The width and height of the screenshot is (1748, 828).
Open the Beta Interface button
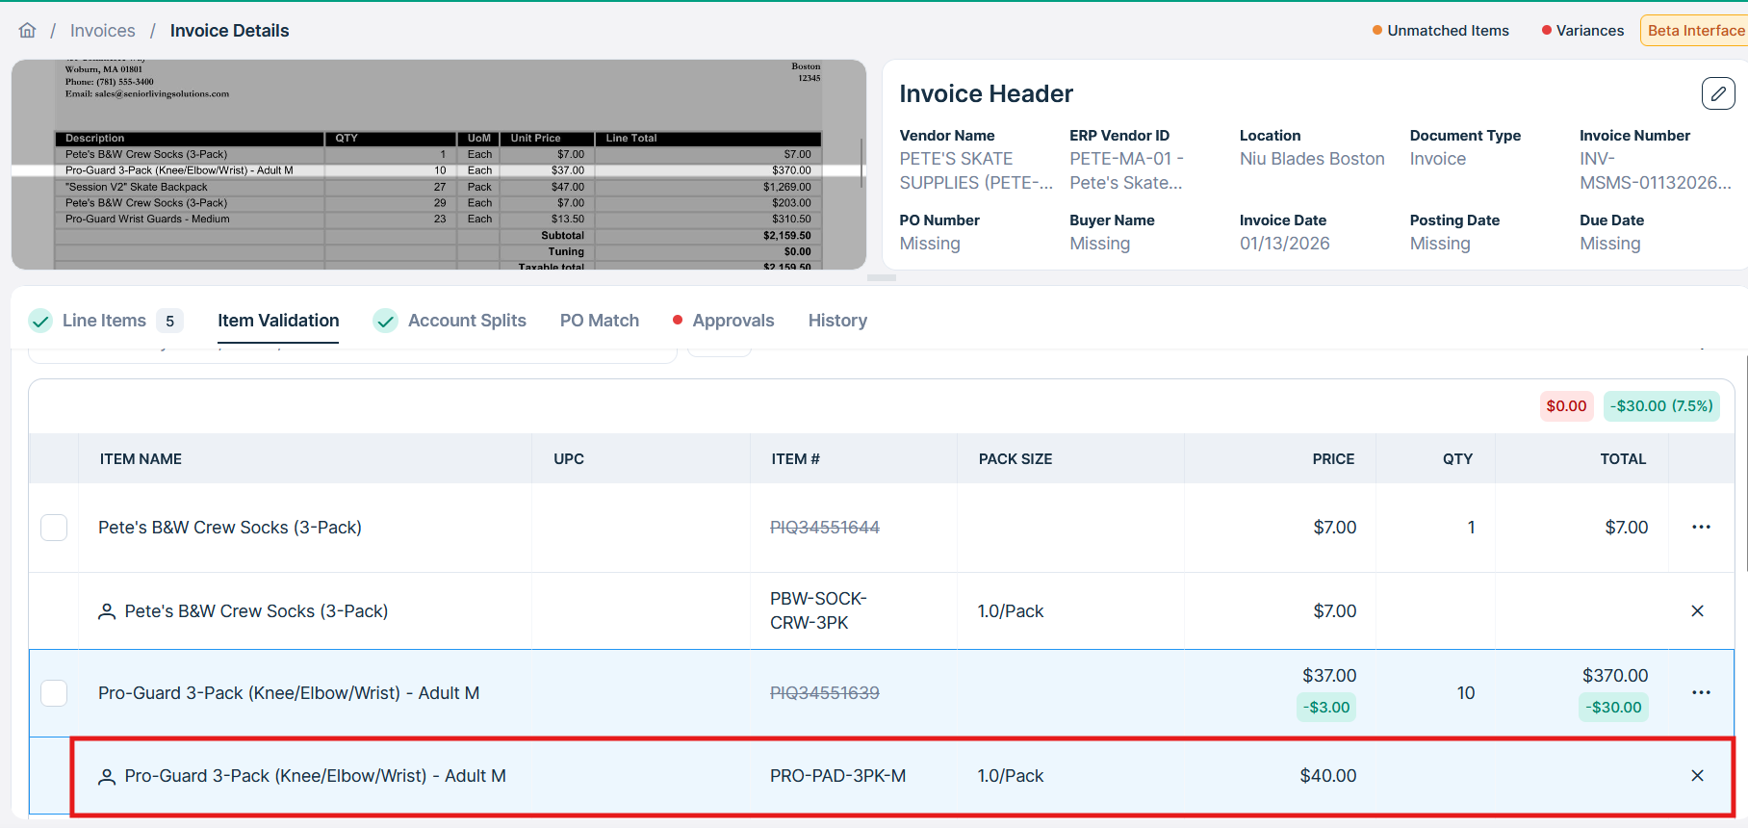click(x=1695, y=31)
